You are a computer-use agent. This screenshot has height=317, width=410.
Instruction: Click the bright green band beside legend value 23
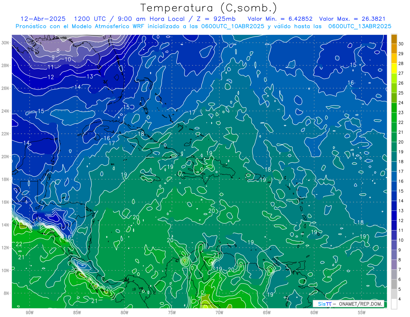(394, 108)
